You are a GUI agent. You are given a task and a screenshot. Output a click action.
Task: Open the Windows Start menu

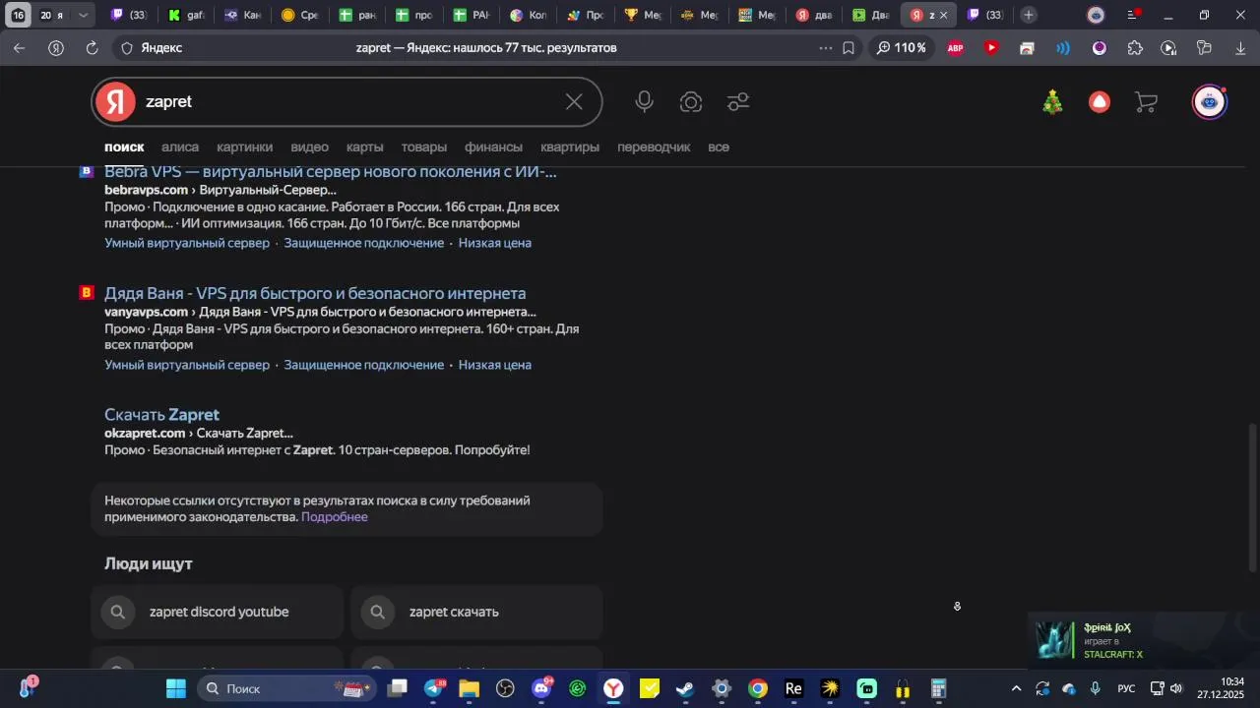pyautogui.click(x=176, y=688)
